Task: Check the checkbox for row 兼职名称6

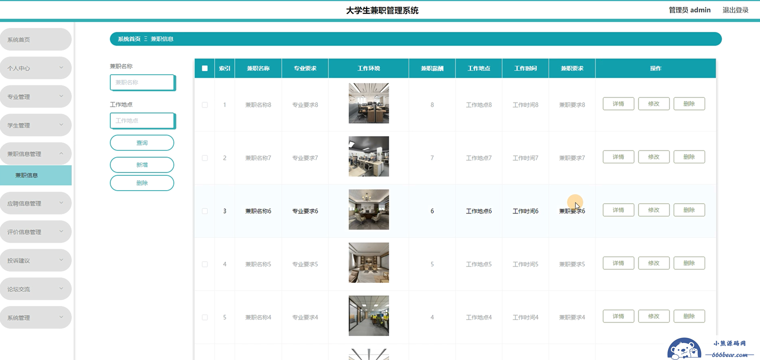Action: pyautogui.click(x=205, y=211)
